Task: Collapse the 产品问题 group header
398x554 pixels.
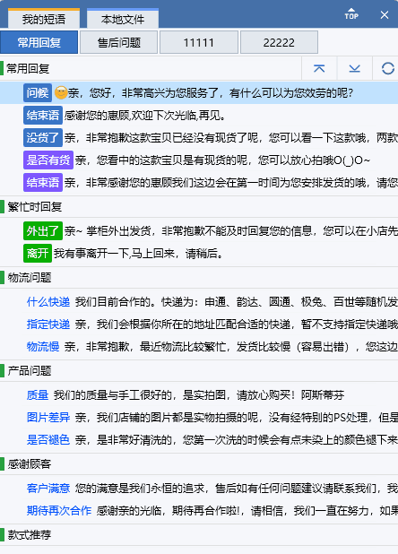Action: (x=199, y=371)
